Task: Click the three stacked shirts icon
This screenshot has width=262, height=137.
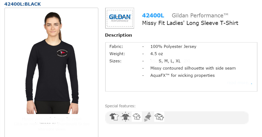Action: (x=159, y=117)
